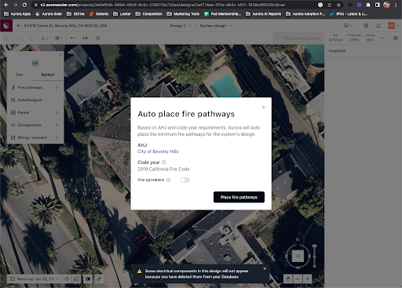Open notifications bell
Screen dimensions: 402x288
[378, 26]
